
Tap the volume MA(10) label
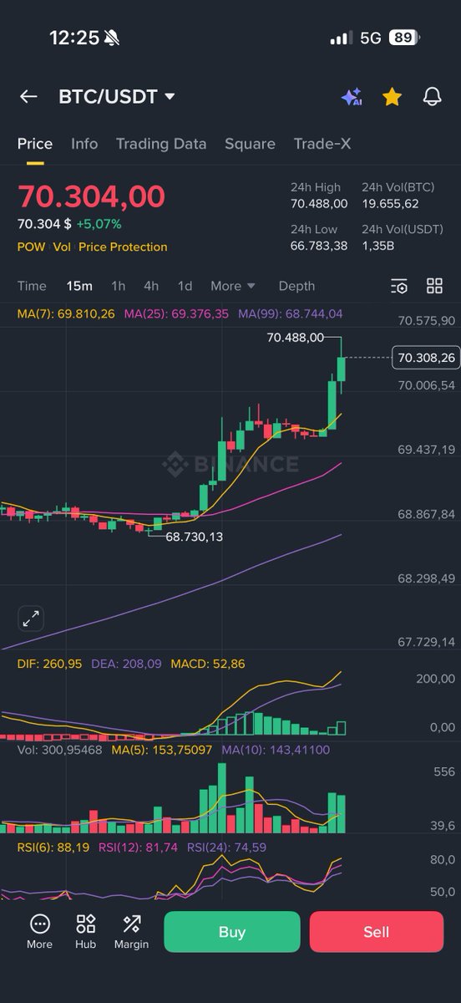(276, 750)
